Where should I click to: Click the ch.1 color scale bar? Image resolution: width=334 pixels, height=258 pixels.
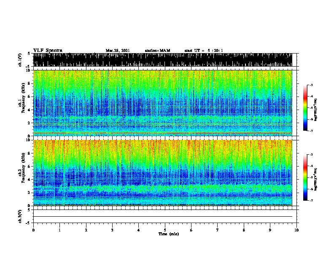click(305, 108)
